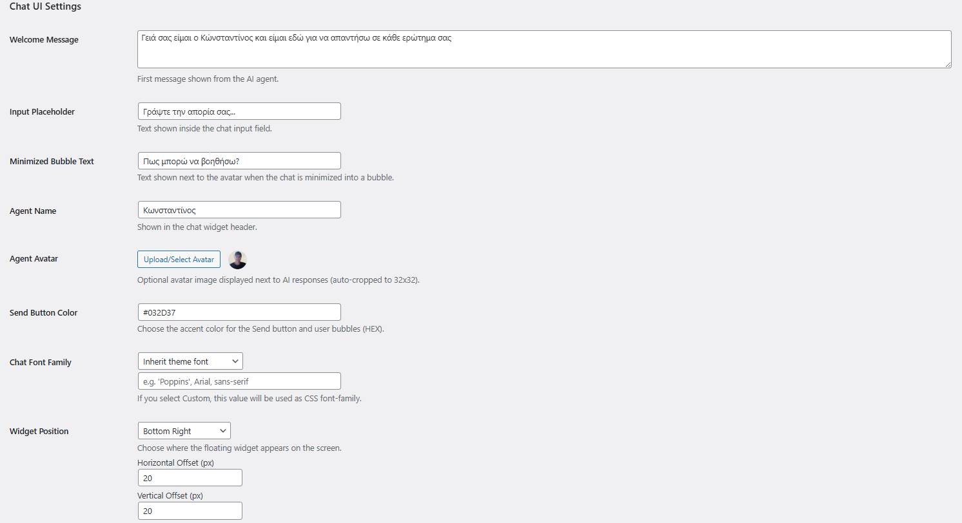Image resolution: width=962 pixels, height=523 pixels.
Task: Select the Minimized Bubble Text label
Action: point(52,162)
